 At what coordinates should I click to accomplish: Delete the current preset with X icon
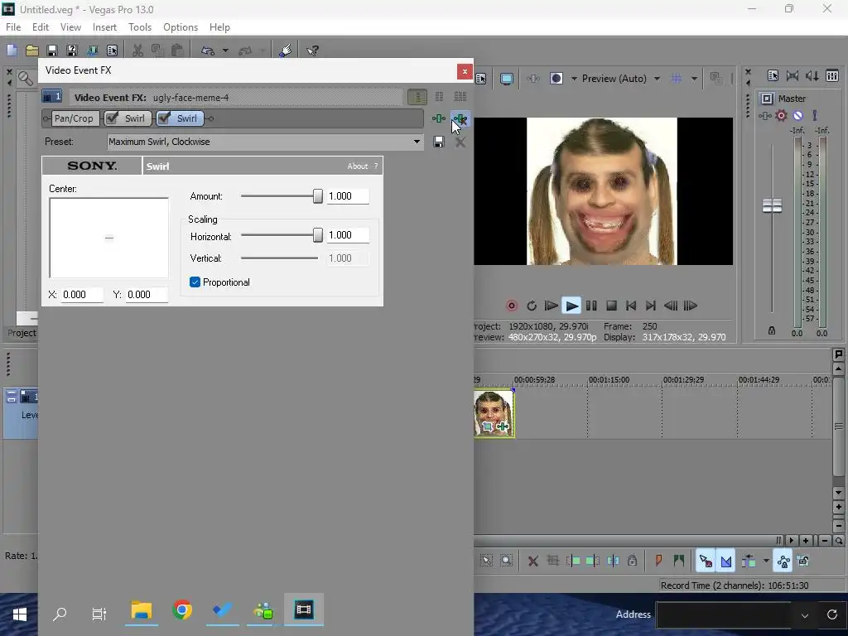pyautogui.click(x=460, y=142)
